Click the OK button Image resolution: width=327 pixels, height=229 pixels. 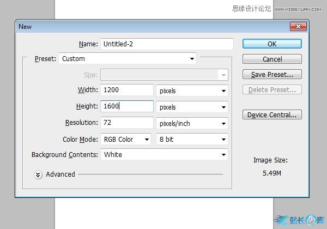click(272, 44)
